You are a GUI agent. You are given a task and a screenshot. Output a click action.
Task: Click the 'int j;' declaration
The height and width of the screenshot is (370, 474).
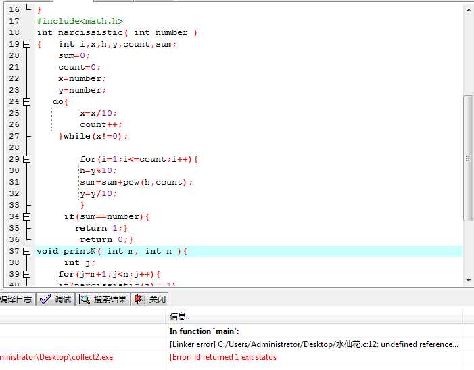point(80,262)
